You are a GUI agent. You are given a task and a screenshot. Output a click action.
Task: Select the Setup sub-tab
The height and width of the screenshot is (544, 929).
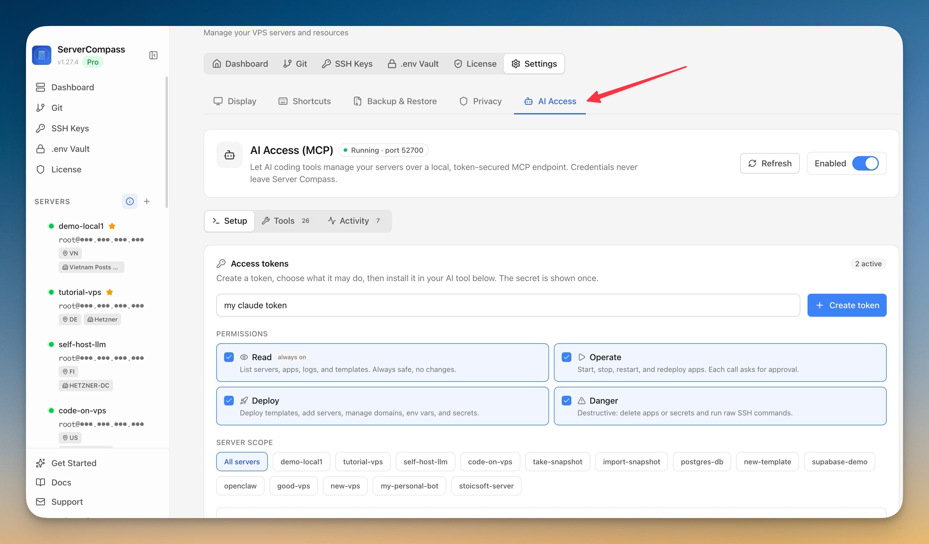click(230, 221)
